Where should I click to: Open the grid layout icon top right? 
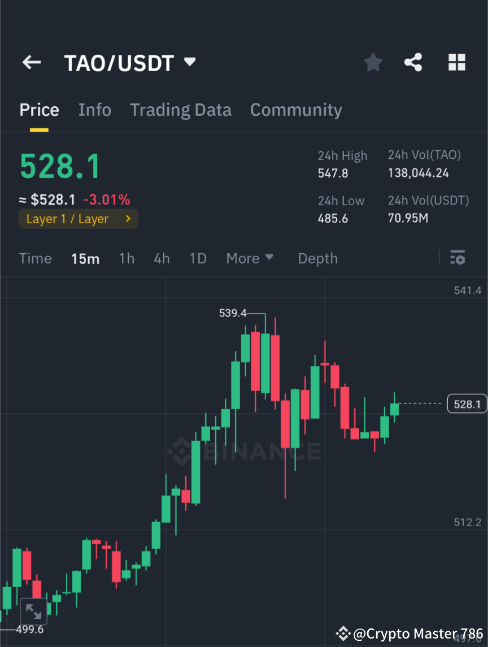tap(456, 62)
